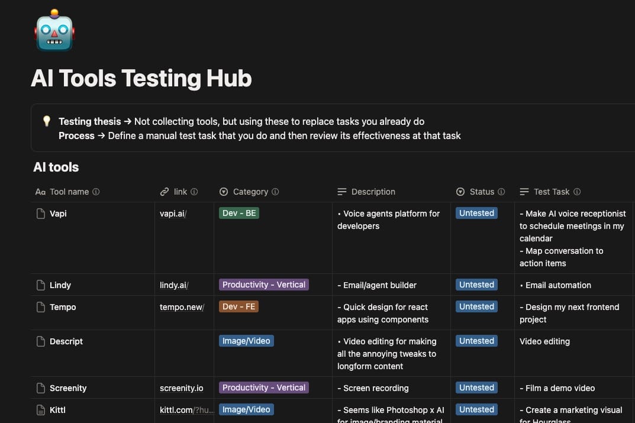Screen dimensions: 635x423
Task: Click the lightbulb callout icon
Action: [x=47, y=121]
